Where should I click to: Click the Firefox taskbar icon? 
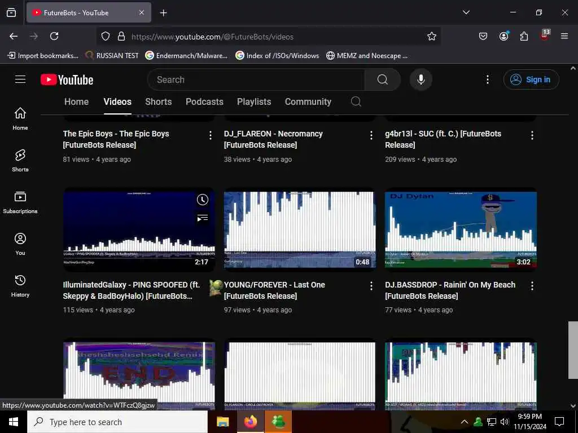pos(250,422)
